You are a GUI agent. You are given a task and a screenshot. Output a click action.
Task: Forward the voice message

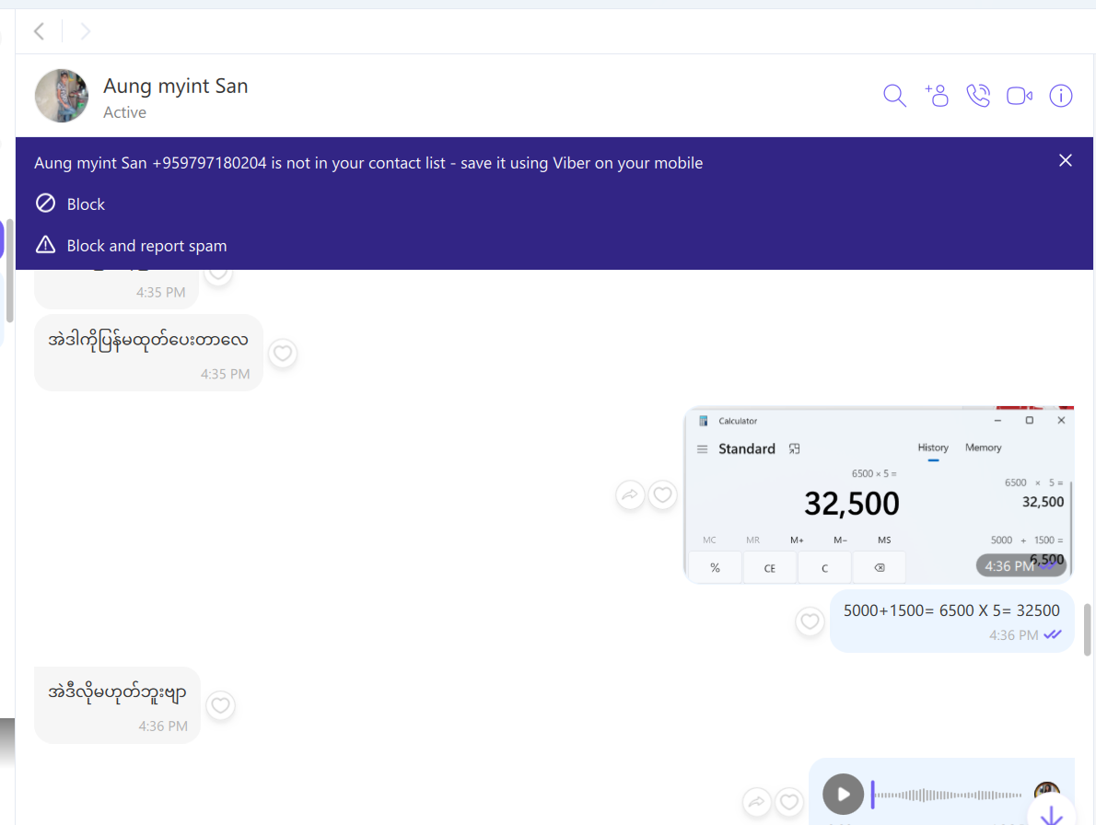point(756,802)
